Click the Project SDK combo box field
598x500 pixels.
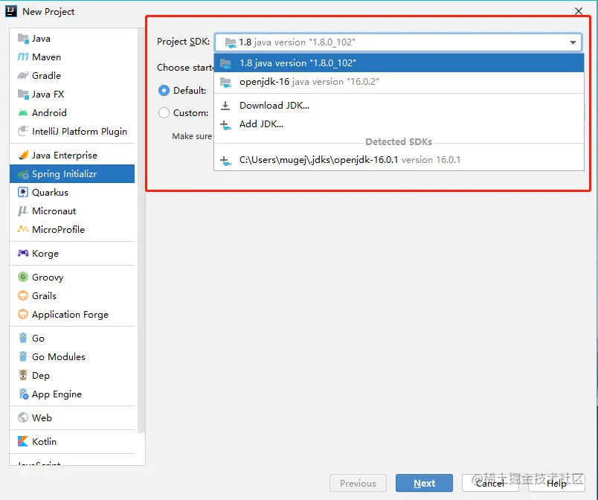click(398, 42)
